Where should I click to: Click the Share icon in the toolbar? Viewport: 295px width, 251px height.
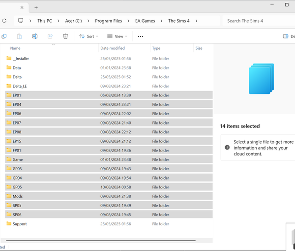point(50,36)
